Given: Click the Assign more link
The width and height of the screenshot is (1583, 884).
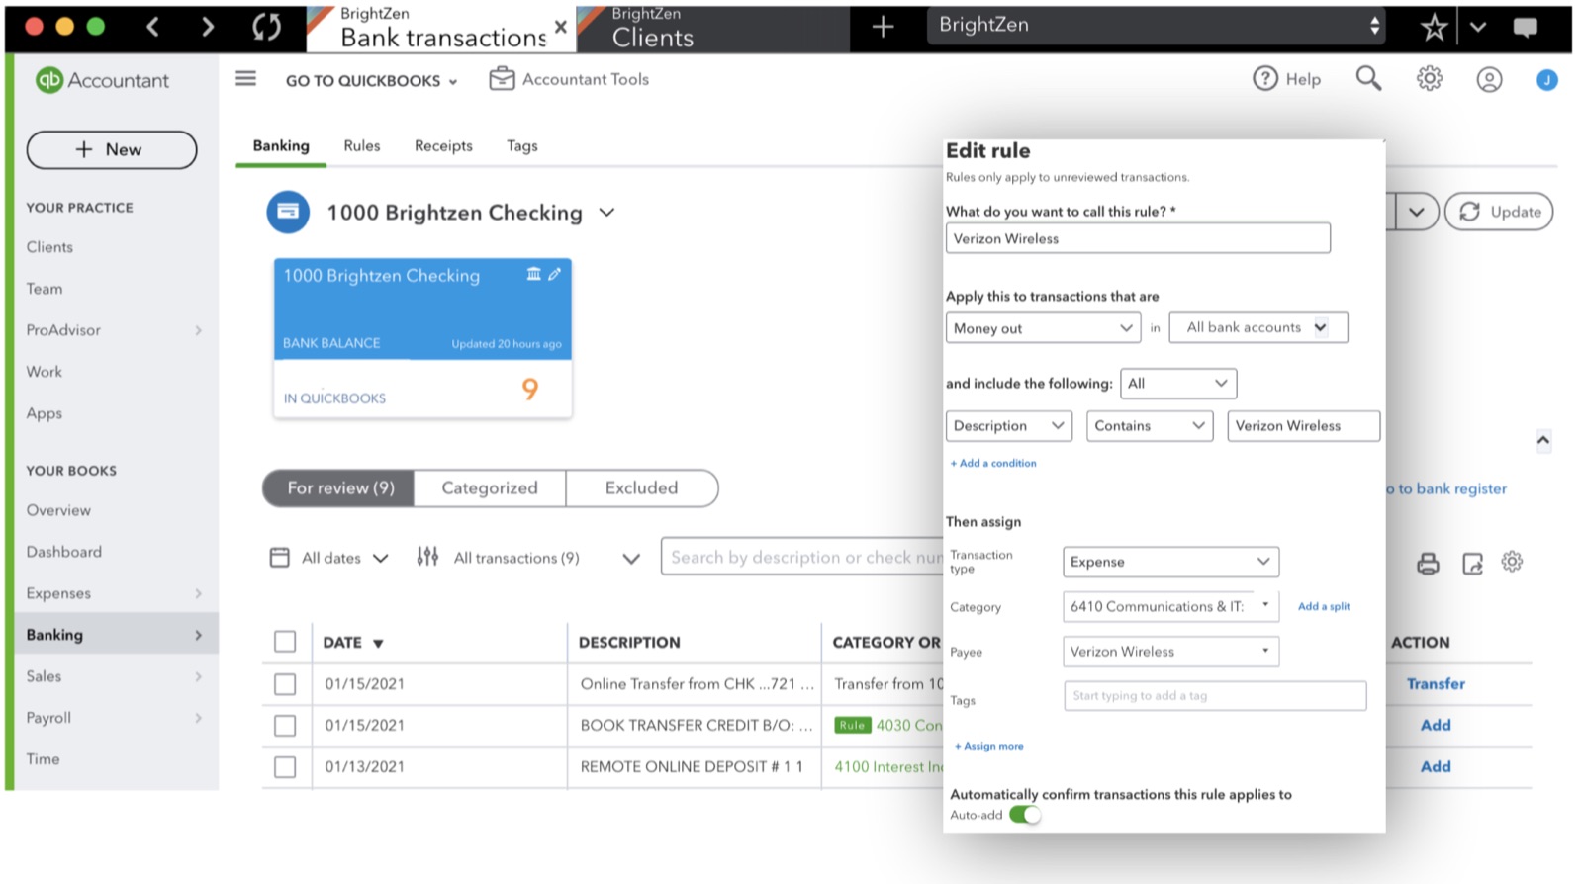Looking at the screenshot, I should [989, 746].
